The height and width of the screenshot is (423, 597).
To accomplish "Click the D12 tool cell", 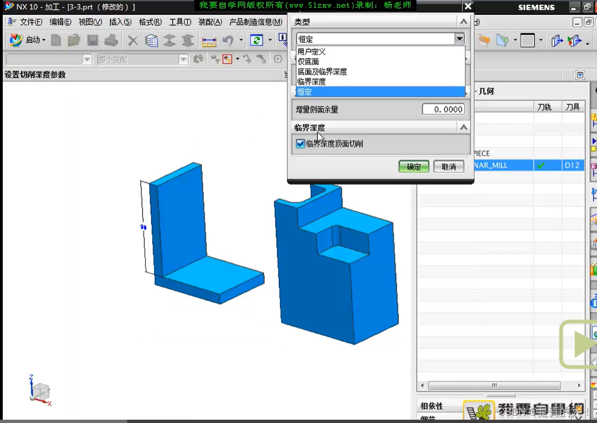I will (573, 165).
